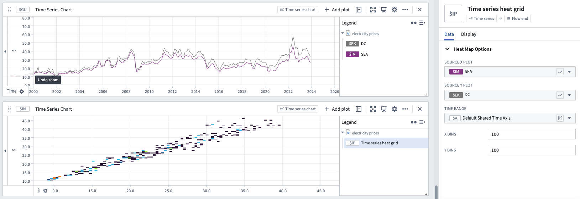
Task: Click the Undo zoom button
Action: point(48,80)
